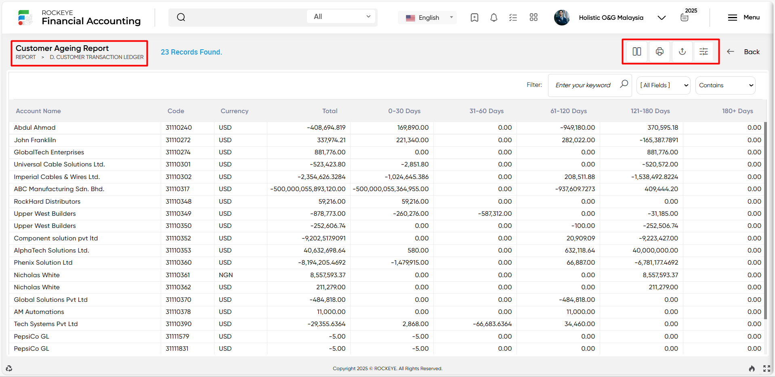Sort by Code column header
775x377 pixels.
[176, 111]
